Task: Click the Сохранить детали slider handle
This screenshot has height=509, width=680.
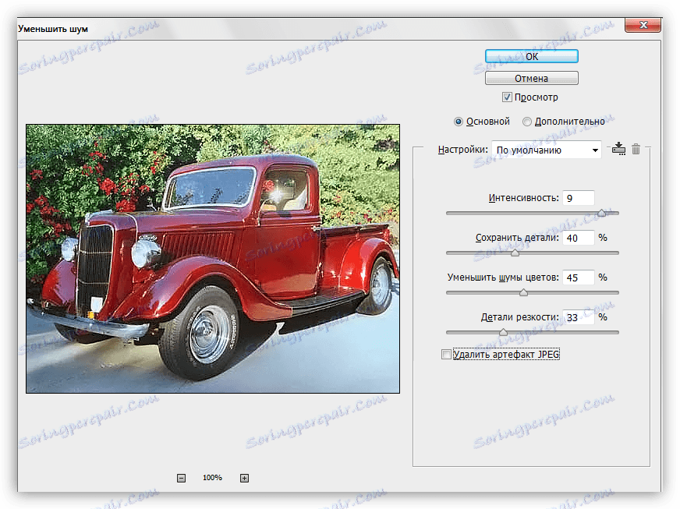Action: (515, 252)
